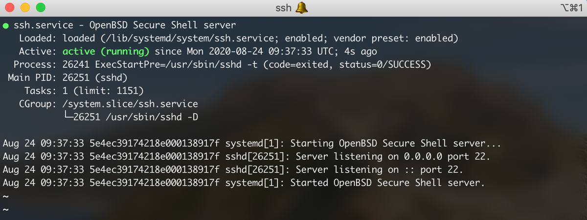Minimize the terminal with the yellow button
This screenshot has width=587, height=220.
pos(25,7)
